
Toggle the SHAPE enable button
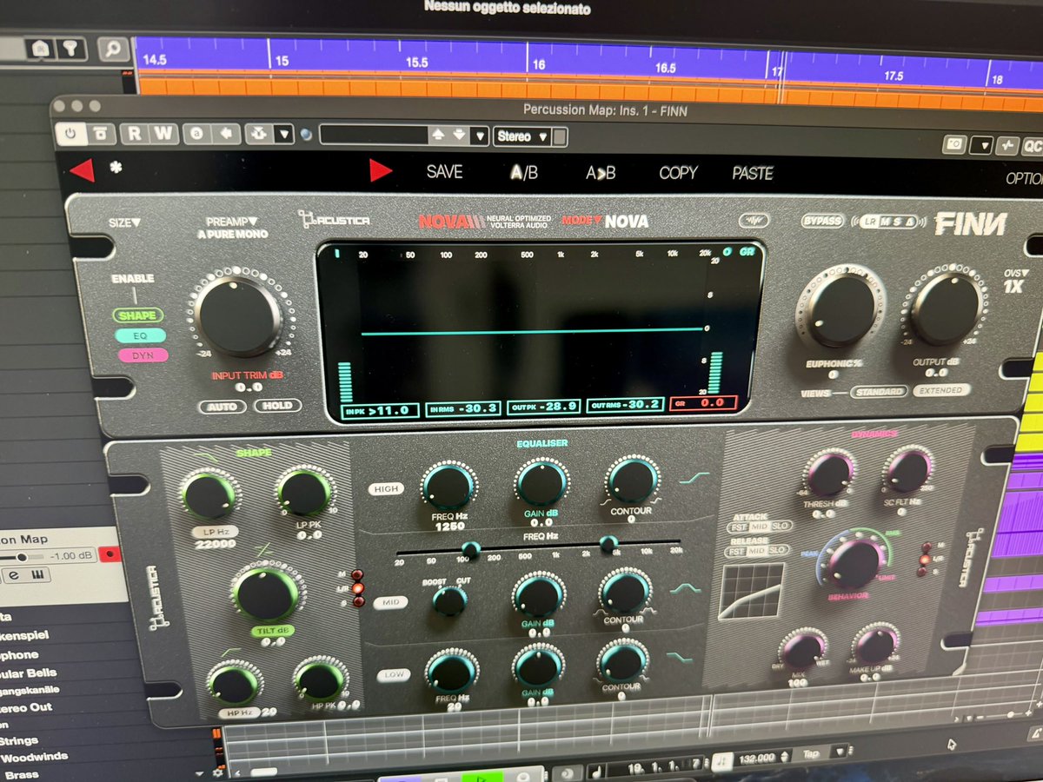pos(138,315)
